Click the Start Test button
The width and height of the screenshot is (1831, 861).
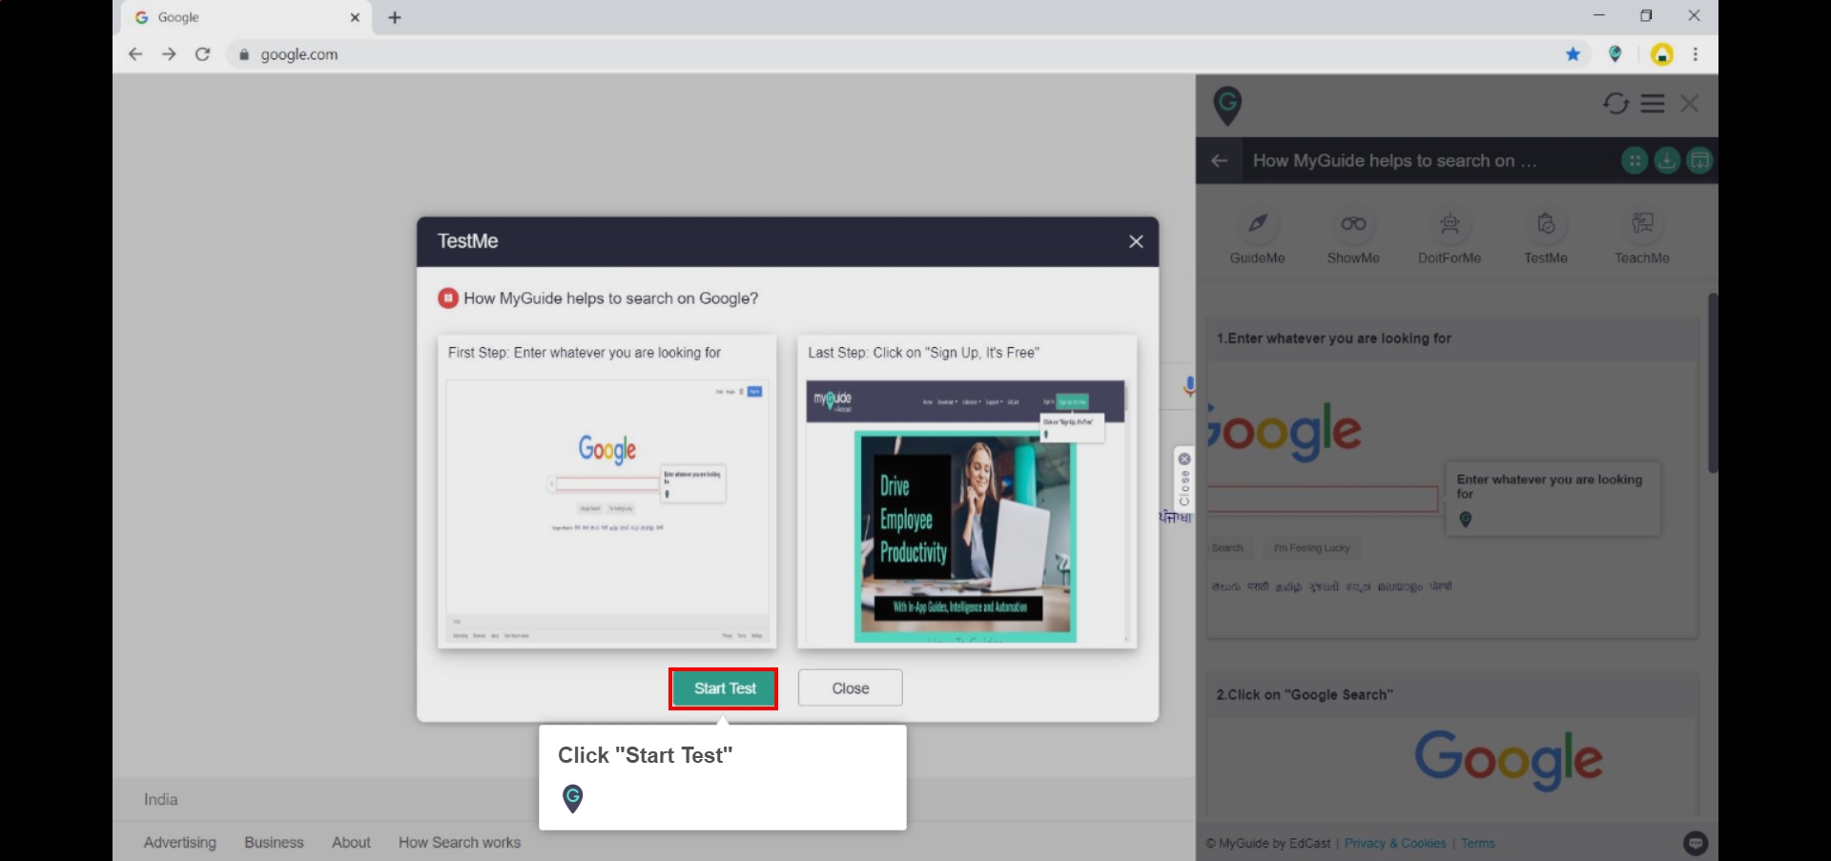click(724, 688)
